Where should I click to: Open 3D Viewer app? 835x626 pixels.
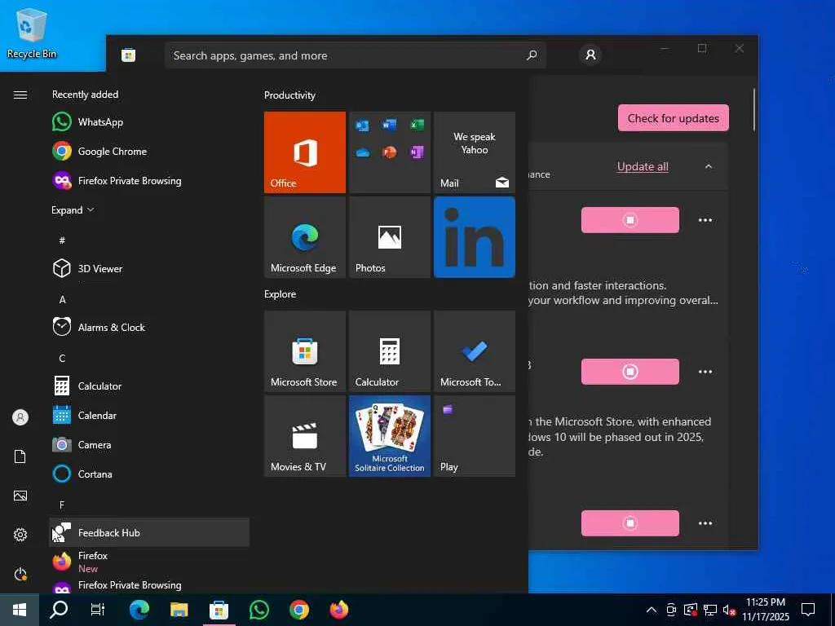click(149, 268)
